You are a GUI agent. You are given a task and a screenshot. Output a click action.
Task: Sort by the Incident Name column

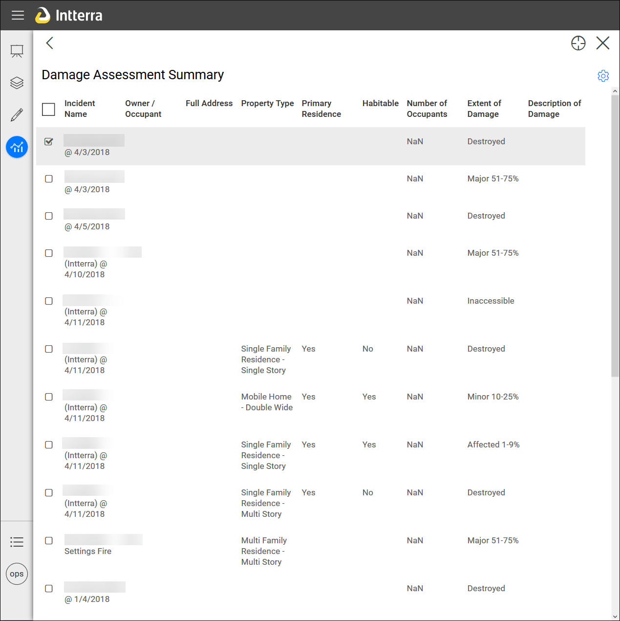(x=79, y=109)
